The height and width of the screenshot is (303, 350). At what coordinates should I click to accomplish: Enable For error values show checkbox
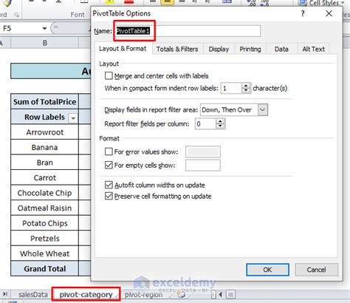(109, 151)
